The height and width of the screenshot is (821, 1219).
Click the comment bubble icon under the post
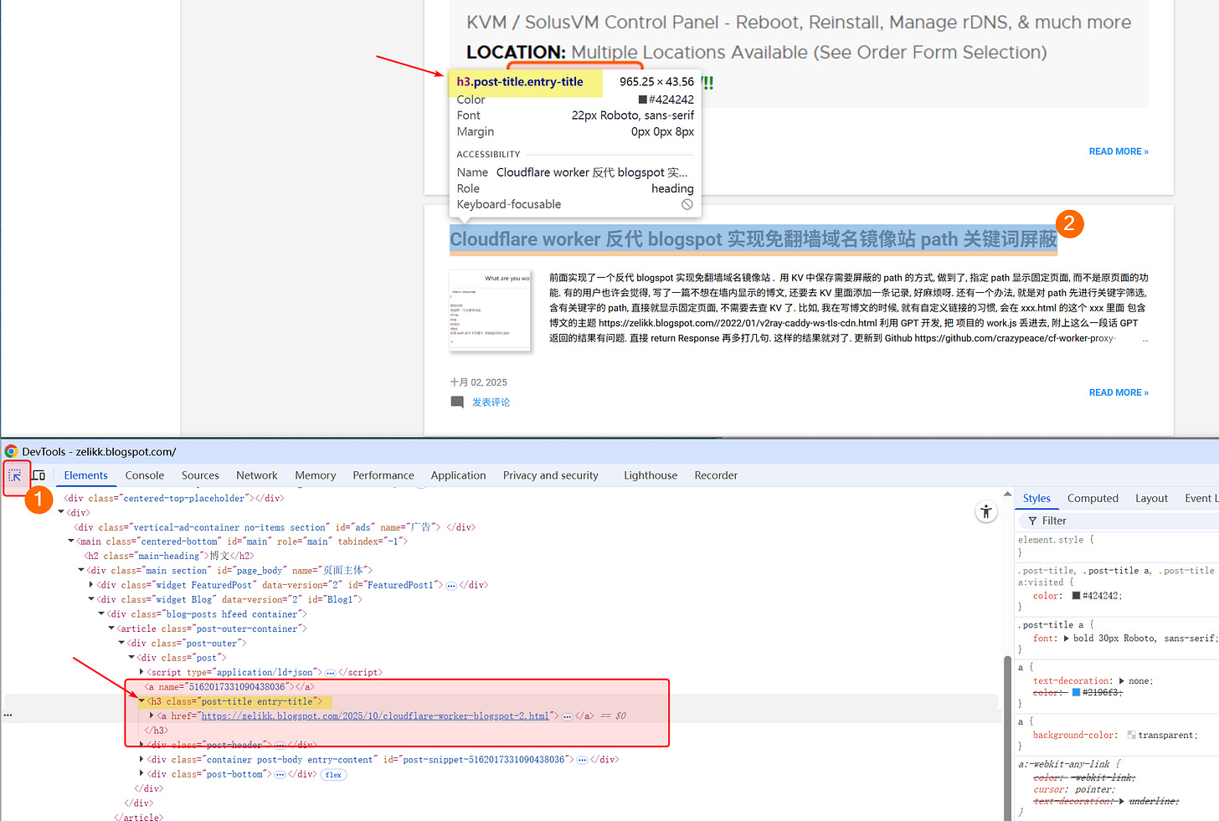pos(457,403)
